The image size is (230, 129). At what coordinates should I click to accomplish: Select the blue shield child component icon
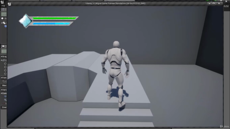[x=6, y=26]
